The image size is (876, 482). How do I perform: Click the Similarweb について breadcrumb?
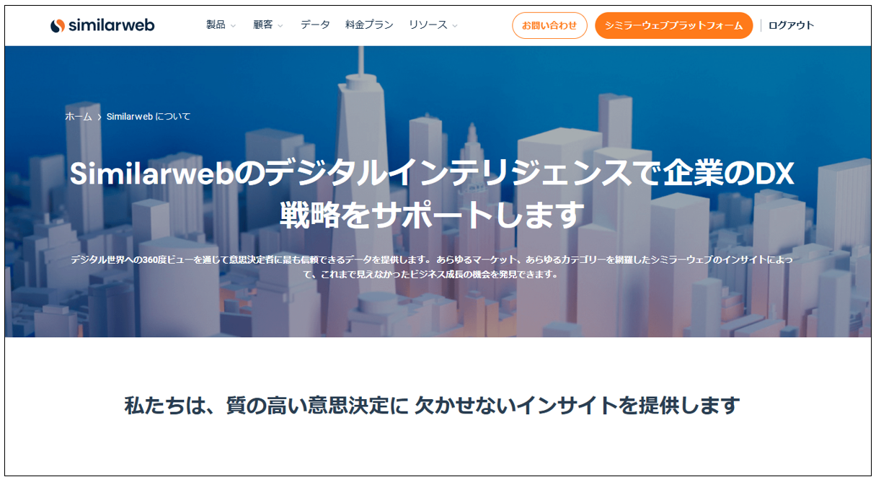pos(149,116)
